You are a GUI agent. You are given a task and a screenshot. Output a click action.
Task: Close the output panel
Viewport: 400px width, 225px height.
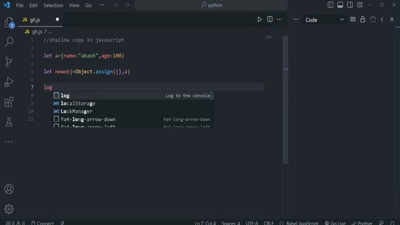coord(392,19)
